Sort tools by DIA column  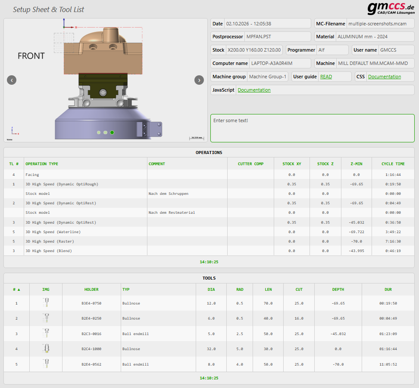(x=211, y=289)
